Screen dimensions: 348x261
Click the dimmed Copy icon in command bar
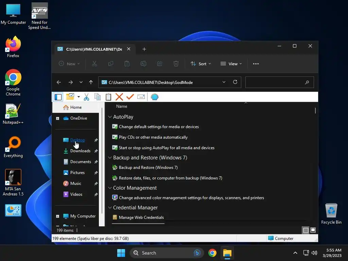tap(111, 64)
